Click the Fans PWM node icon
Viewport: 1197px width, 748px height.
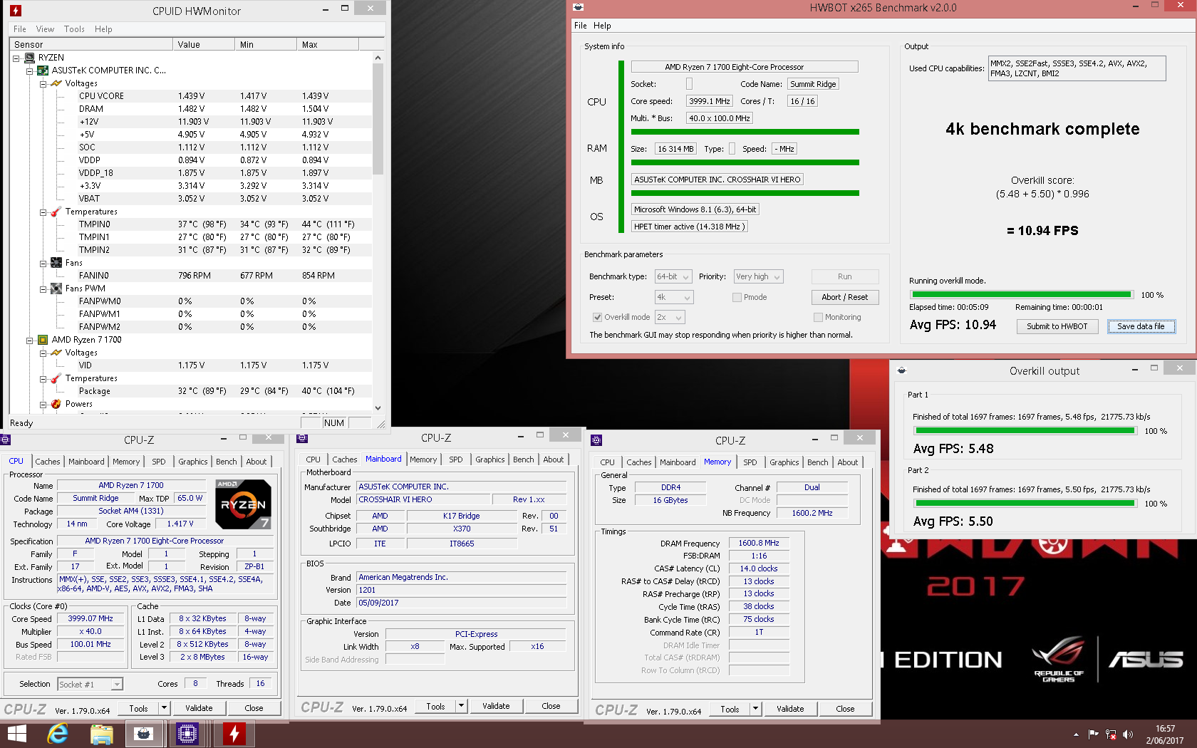click(x=56, y=289)
